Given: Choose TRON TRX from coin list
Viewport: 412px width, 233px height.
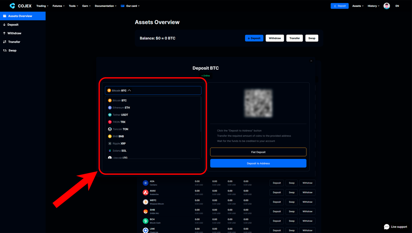Looking at the screenshot, I should click(x=153, y=122).
